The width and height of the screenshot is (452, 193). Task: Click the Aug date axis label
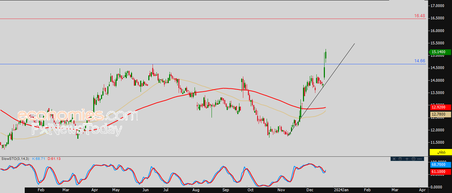(196, 190)
